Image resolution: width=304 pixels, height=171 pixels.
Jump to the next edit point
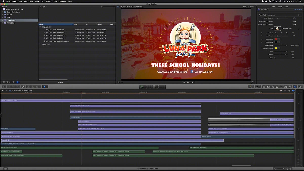[x=193, y=82]
